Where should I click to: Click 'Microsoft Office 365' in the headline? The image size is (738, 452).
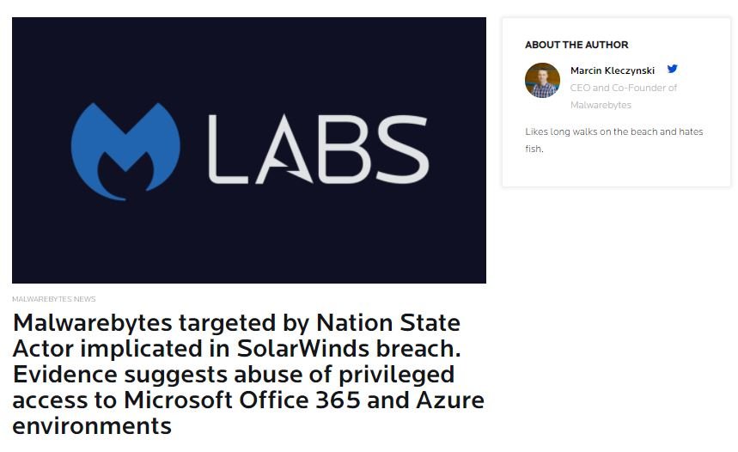click(242, 400)
